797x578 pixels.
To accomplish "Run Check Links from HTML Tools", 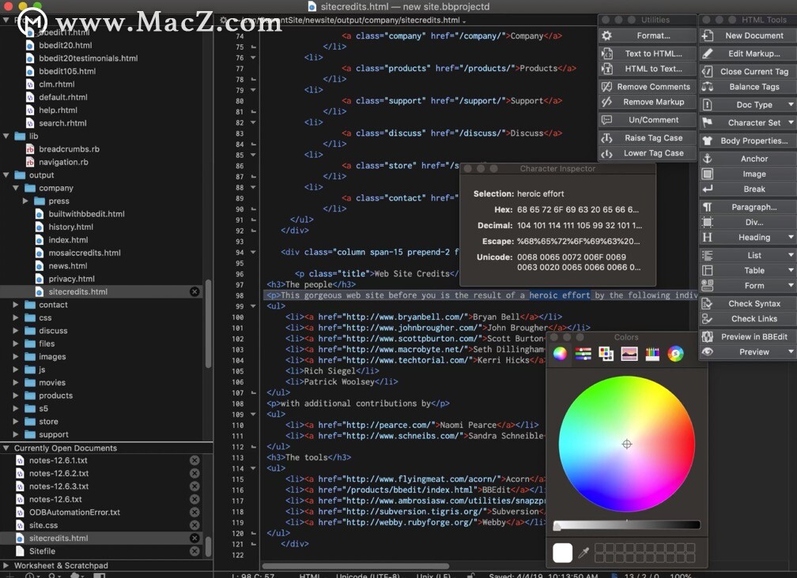I will coord(748,319).
